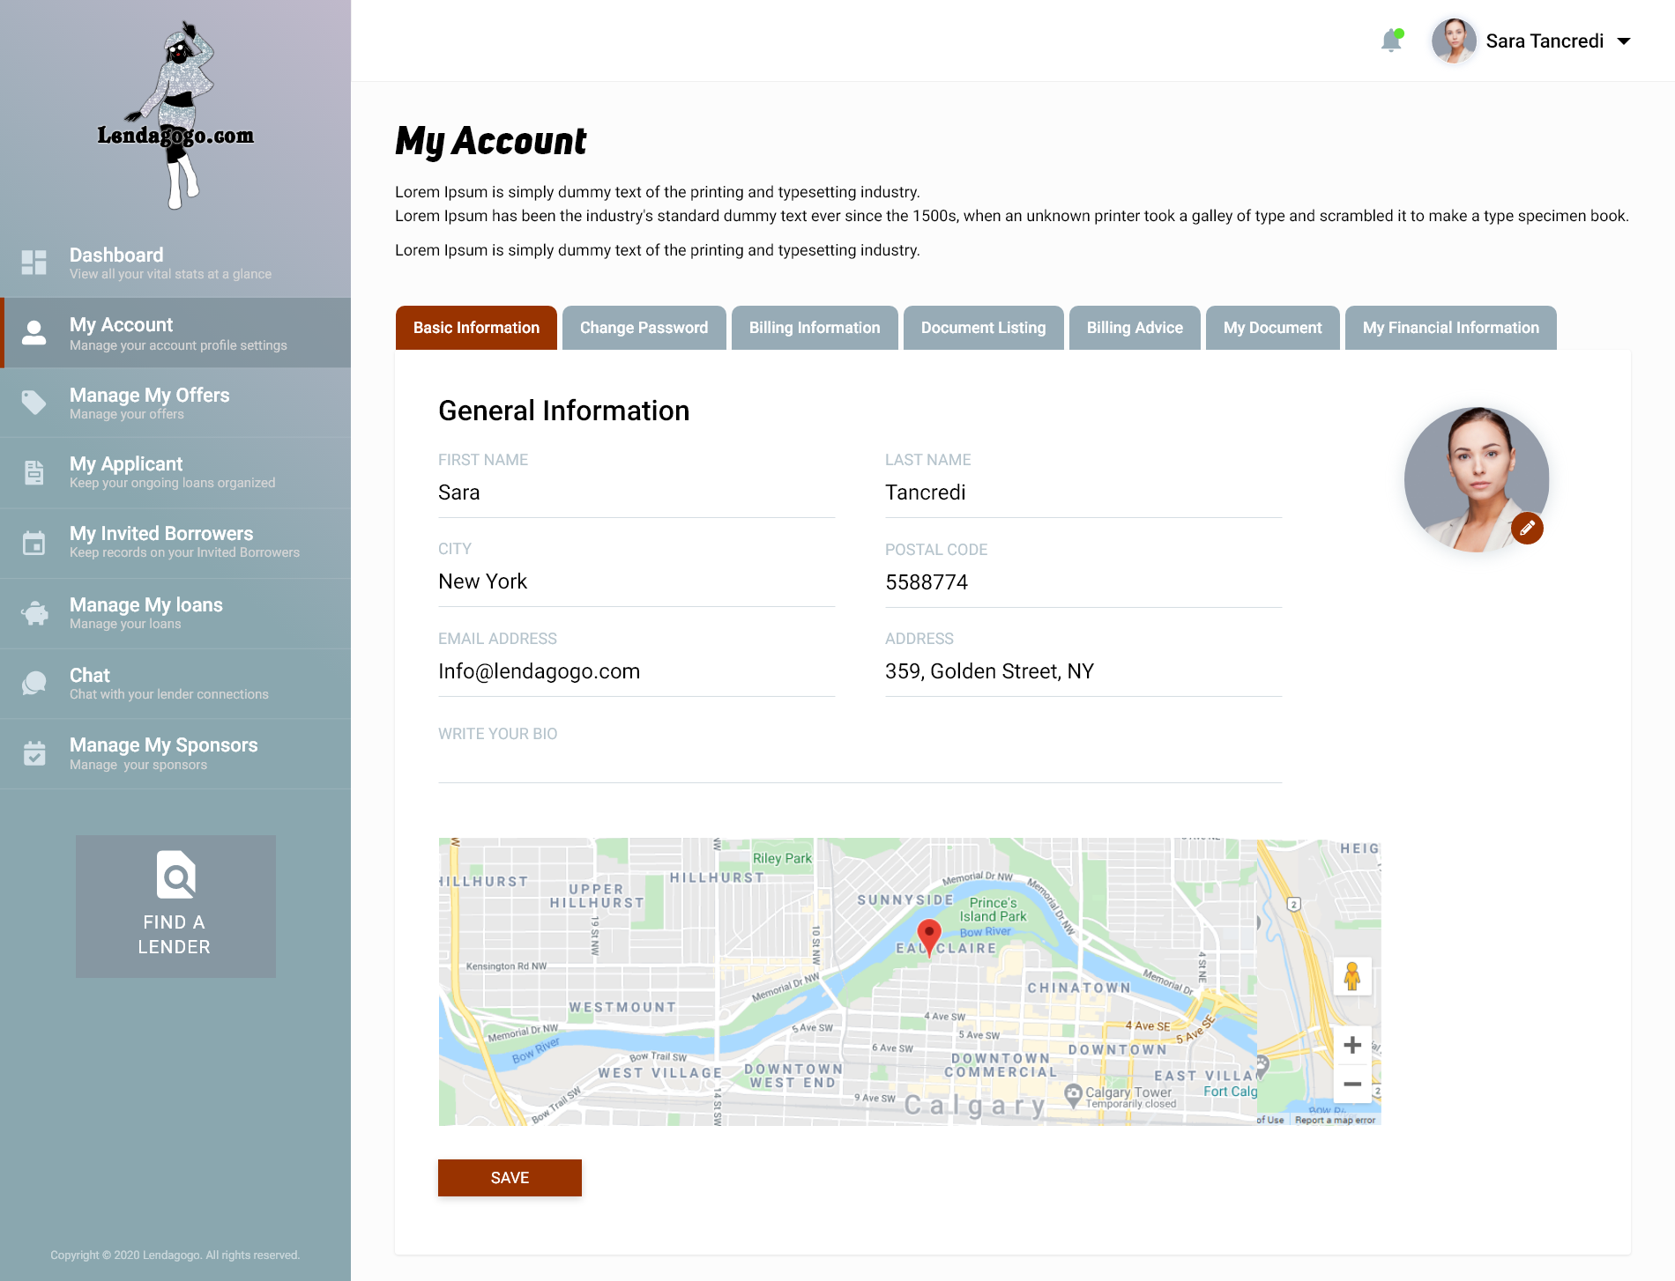Click the Manage My Offers tag icon
The width and height of the screenshot is (1675, 1281).
pyautogui.click(x=33, y=403)
